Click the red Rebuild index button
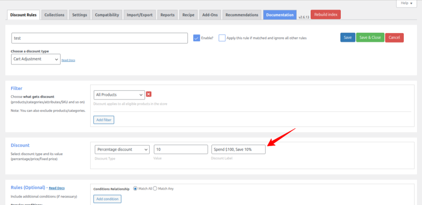The height and width of the screenshot is (205, 422). pos(326,14)
